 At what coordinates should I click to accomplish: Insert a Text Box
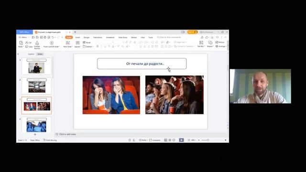tap(201, 44)
